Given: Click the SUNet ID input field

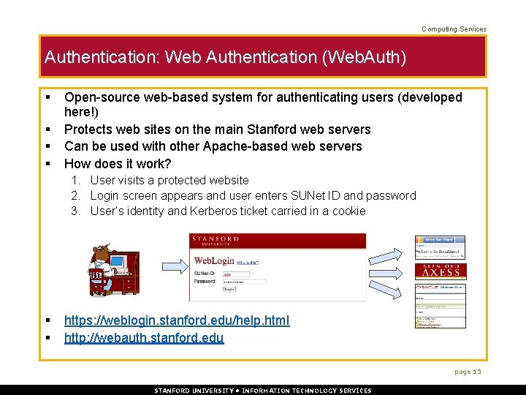Looking at the screenshot, I should (236, 274).
